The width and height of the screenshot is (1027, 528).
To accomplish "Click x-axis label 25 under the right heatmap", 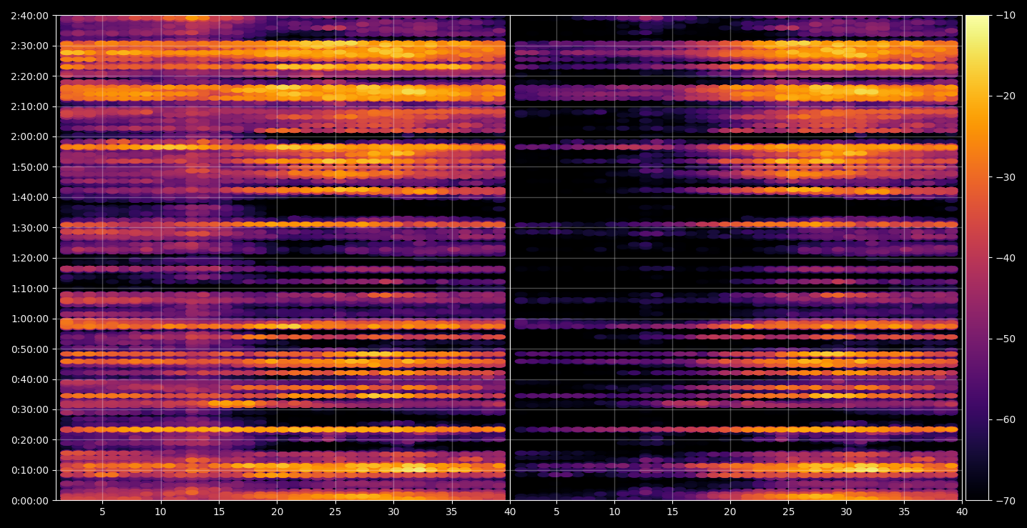I will pyautogui.click(x=788, y=512).
